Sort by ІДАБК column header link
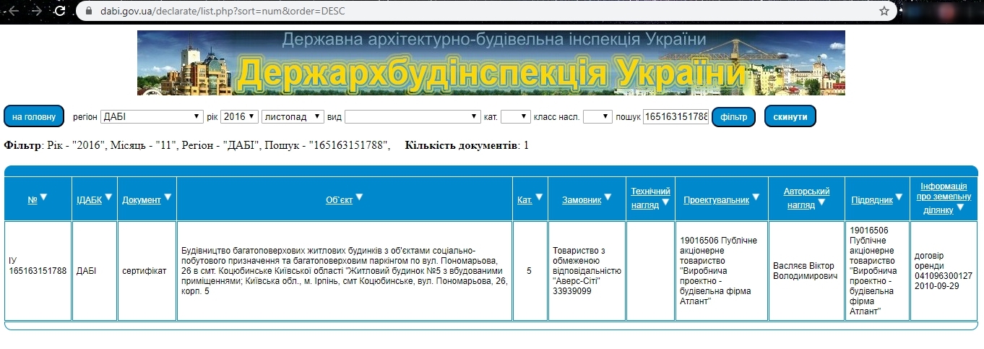Image resolution: width=984 pixels, height=349 pixels. [89, 200]
